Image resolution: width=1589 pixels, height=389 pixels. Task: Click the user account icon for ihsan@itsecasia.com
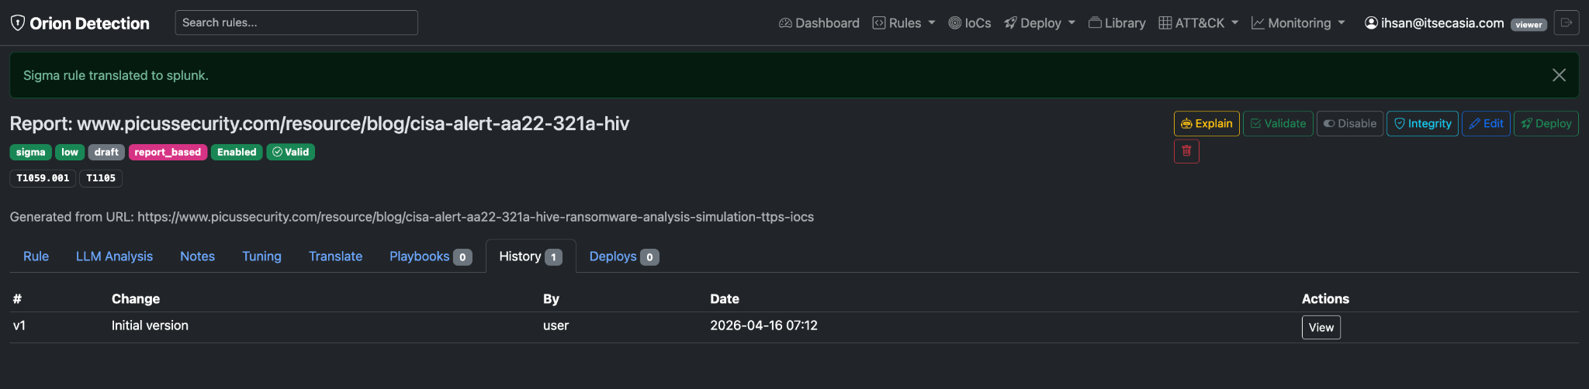click(x=1371, y=23)
